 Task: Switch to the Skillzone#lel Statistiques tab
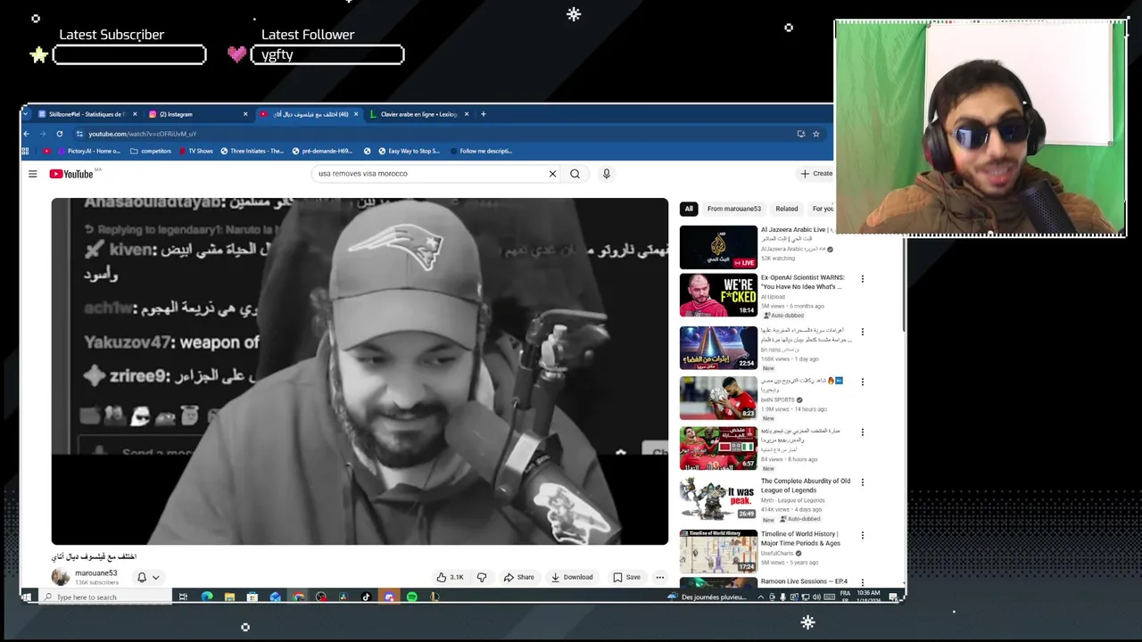[x=87, y=114]
